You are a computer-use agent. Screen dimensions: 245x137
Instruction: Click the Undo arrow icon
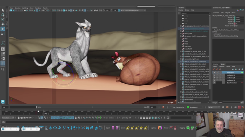28,118
